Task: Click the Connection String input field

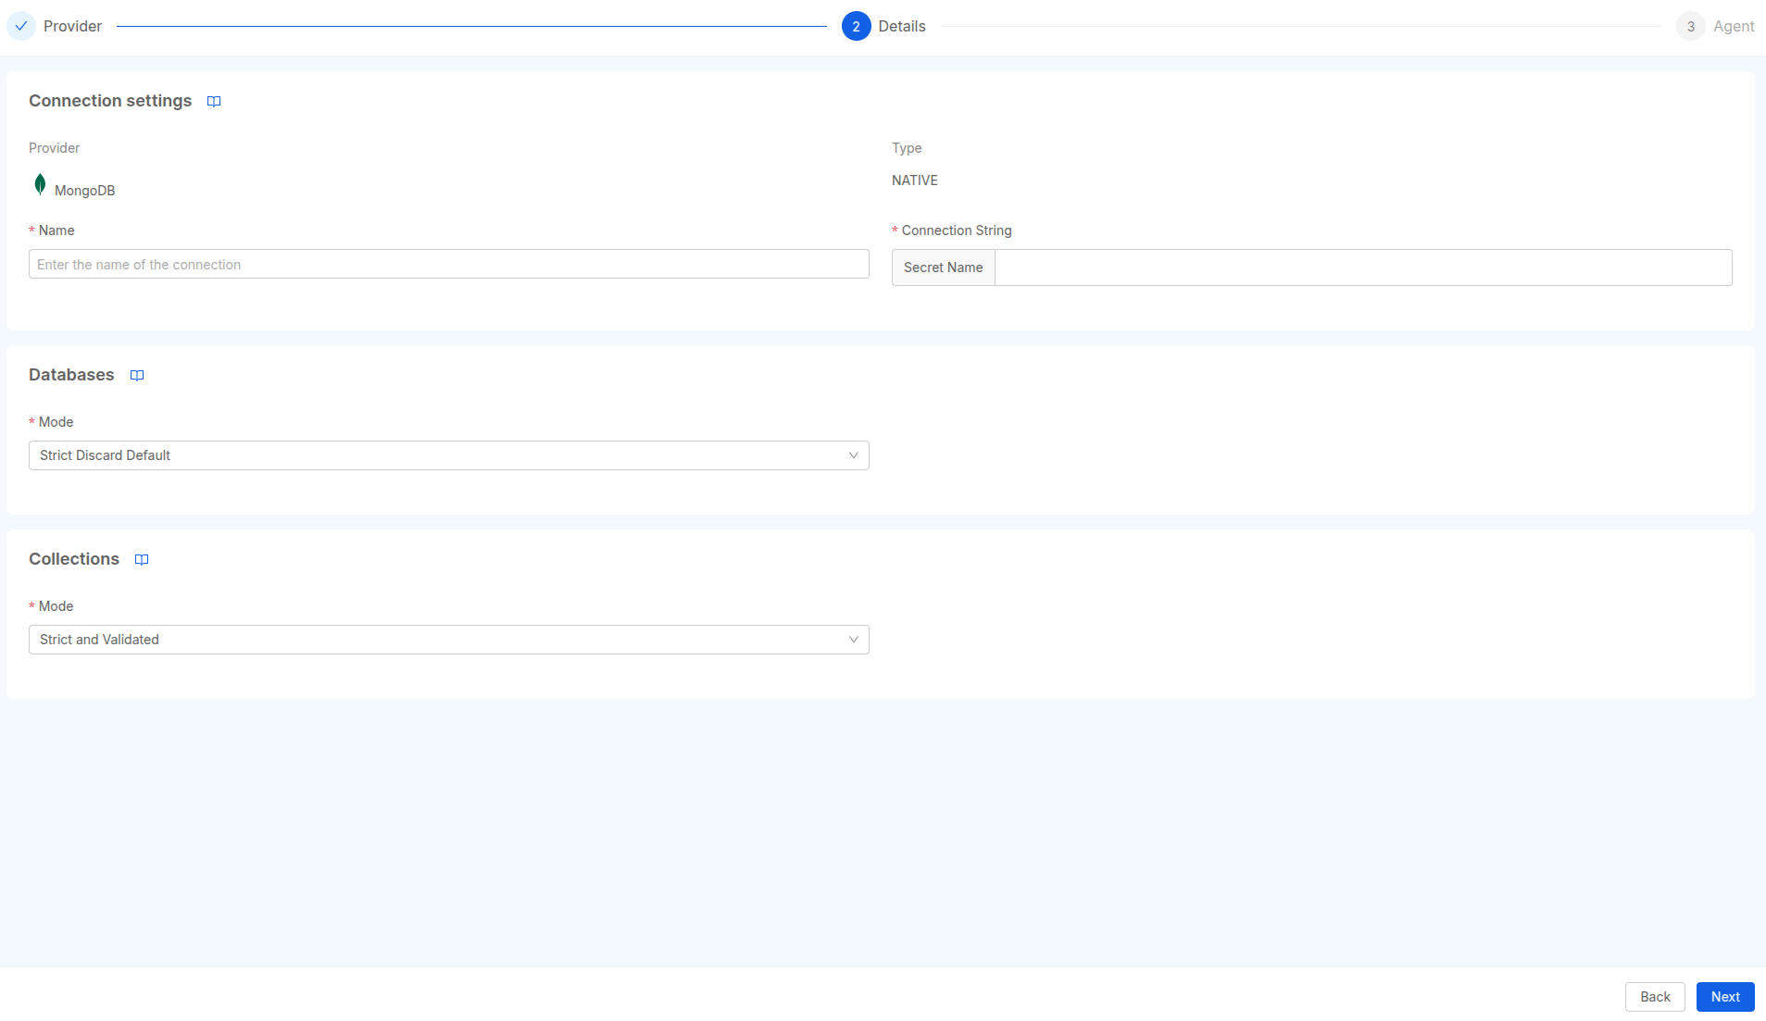Action: (x=1361, y=267)
